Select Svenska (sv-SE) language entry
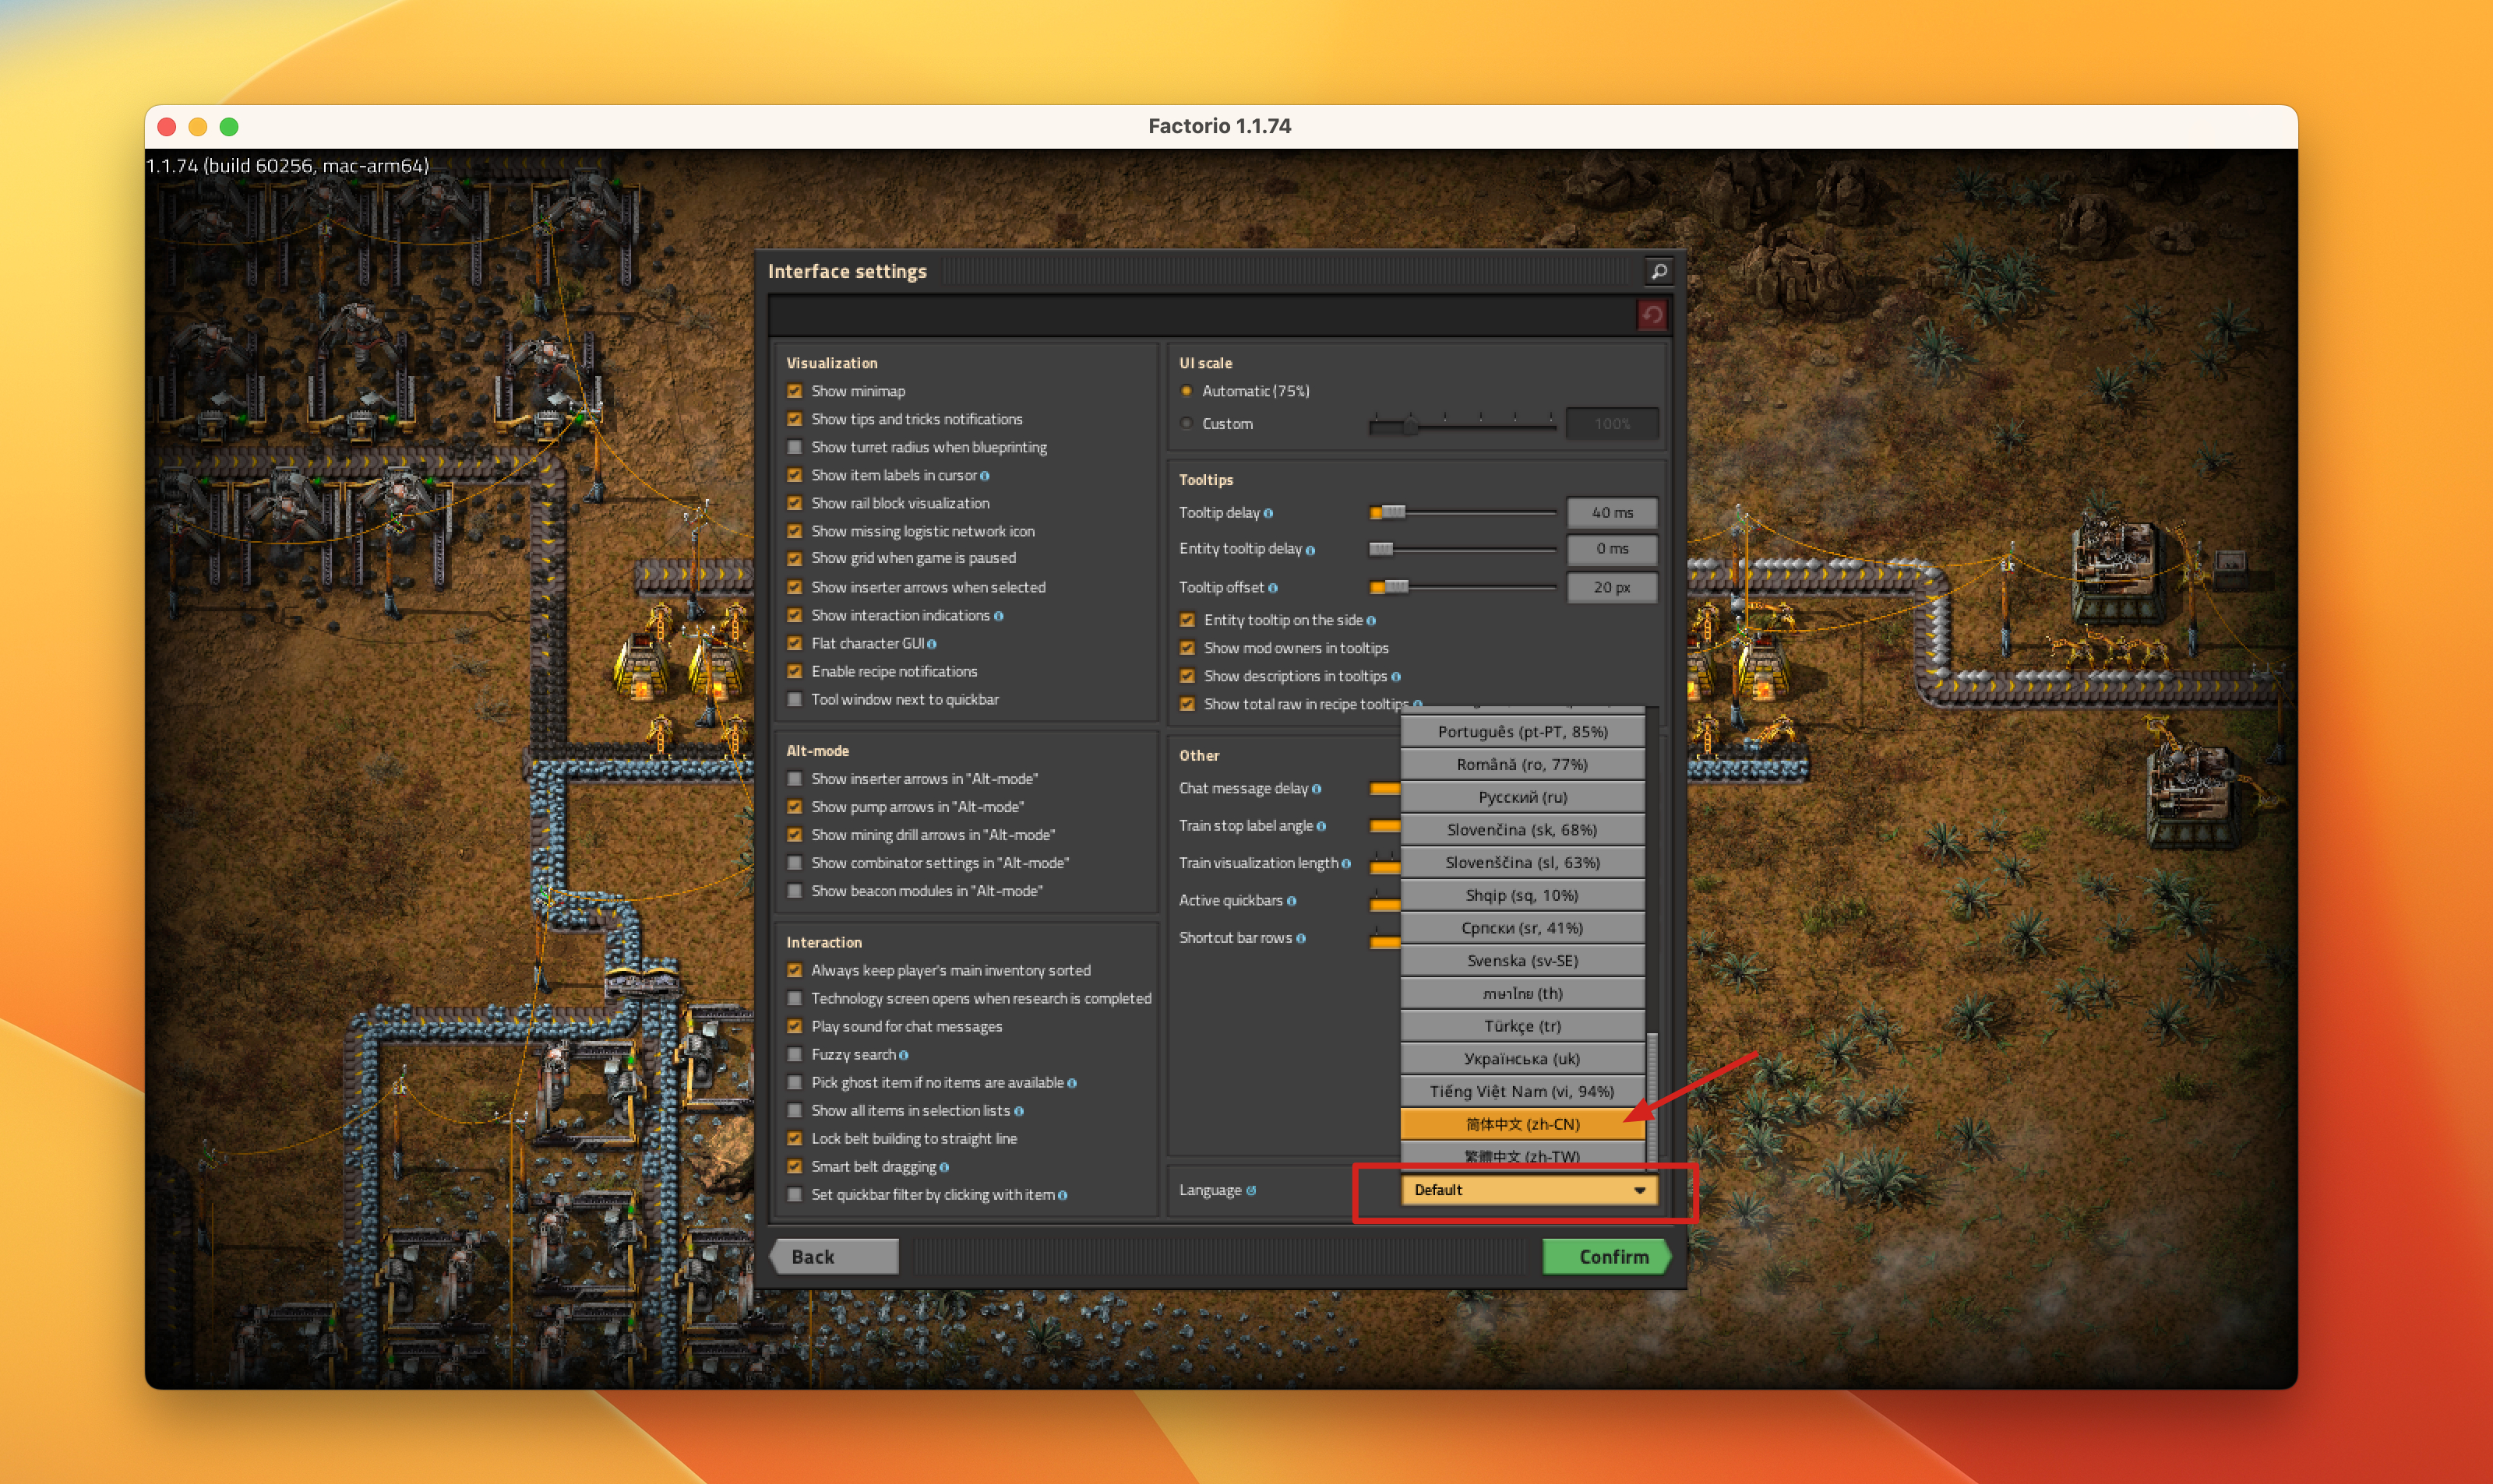The width and height of the screenshot is (2493, 1484). pos(1522,960)
